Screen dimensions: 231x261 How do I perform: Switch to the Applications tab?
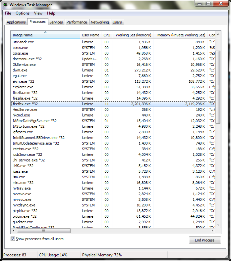click(16, 22)
